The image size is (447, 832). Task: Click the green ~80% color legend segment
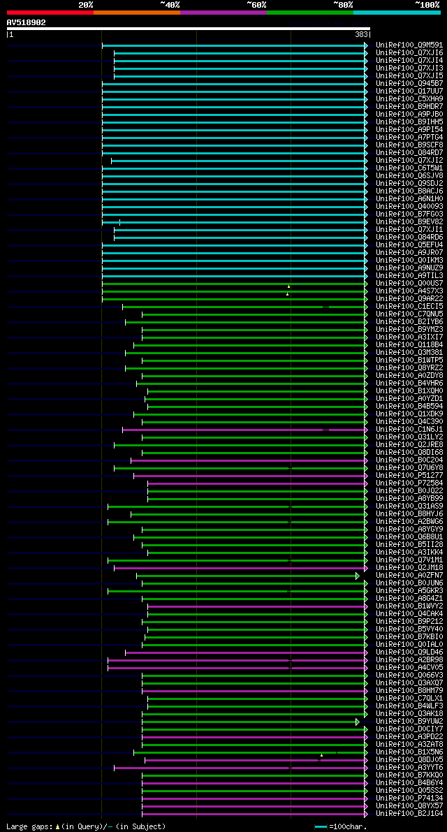pyautogui.click(x=310, y=12)
